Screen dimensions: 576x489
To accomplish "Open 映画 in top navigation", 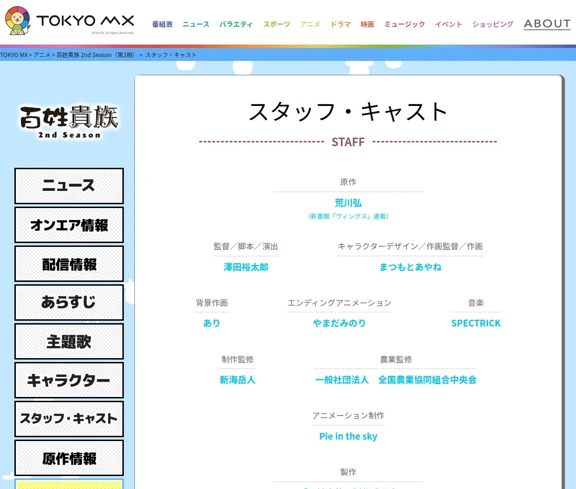I will click(x=367, y=24).
